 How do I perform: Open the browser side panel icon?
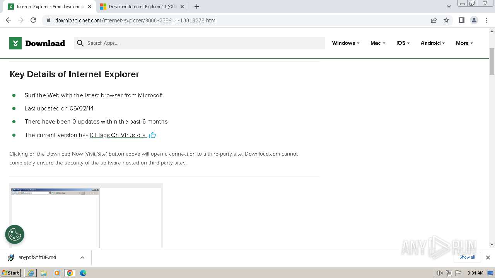[x=461, y=20]
